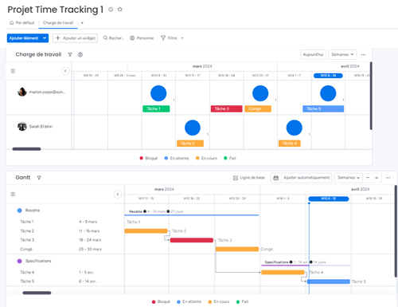
Task: Open the three-dot menu of the workload widget
Action: click(x=364, y=54)
